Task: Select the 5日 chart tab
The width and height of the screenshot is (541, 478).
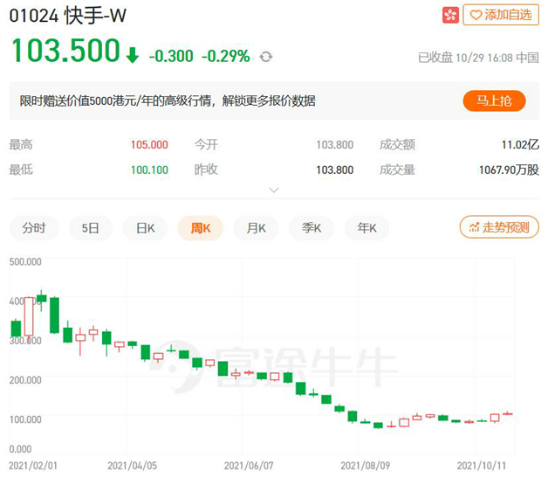Action: [x=91, y=228]
